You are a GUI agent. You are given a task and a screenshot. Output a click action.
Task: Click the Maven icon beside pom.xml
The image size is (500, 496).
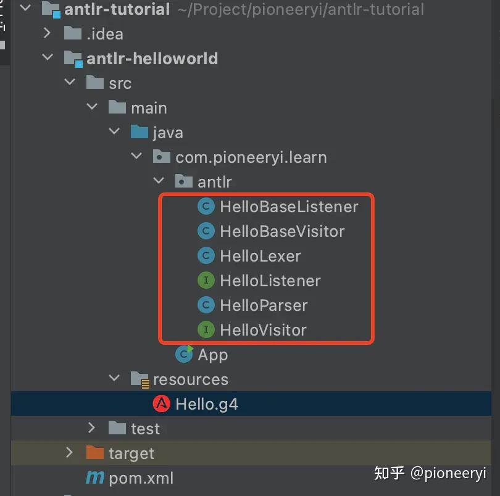(94, 477)
